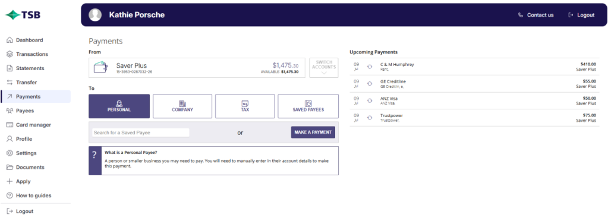The width and height of the screenshot is (608, 224).
Task: Click the question mark help icon
Action: pyautogui.click(x=94, y=156)
